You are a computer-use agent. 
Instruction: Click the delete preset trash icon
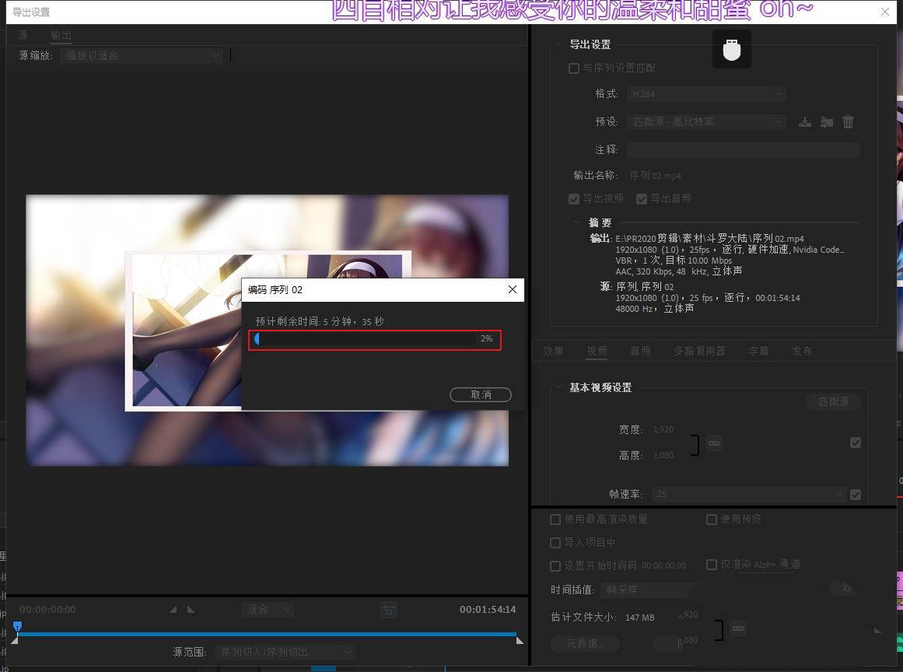coord(849,122)
